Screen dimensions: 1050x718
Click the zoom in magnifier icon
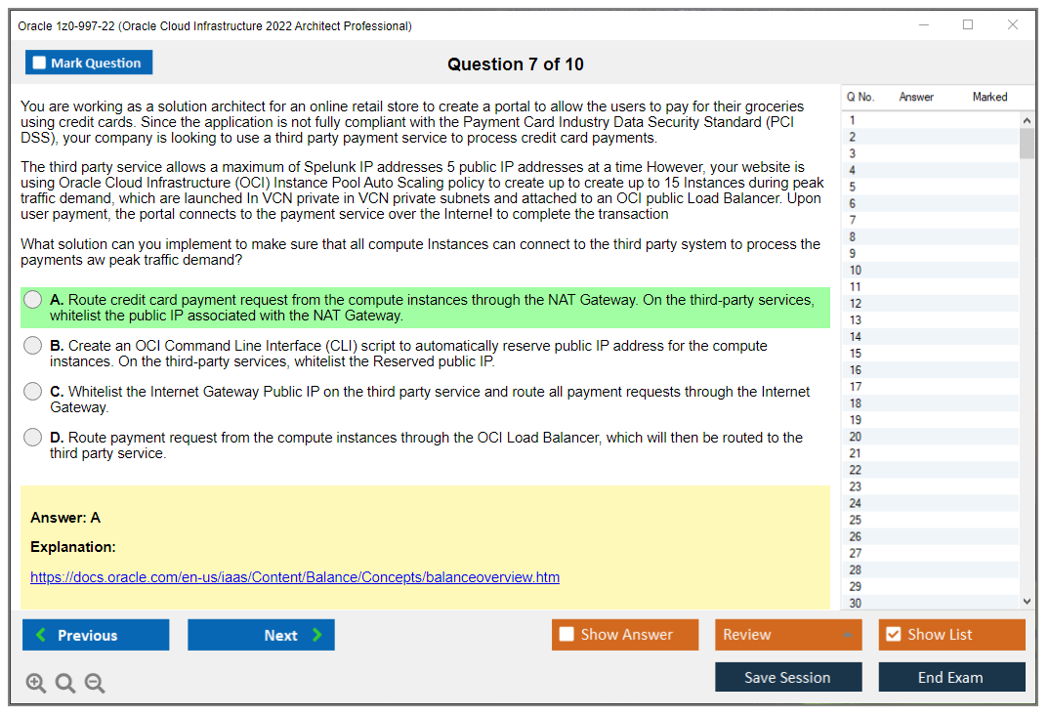click(36, 684)
